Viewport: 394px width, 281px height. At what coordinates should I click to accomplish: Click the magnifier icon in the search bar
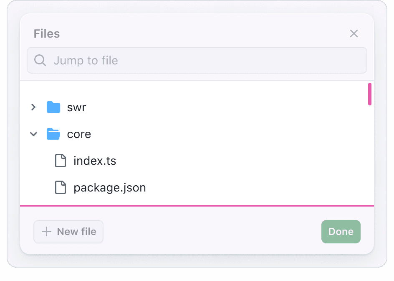pos(40,61)
